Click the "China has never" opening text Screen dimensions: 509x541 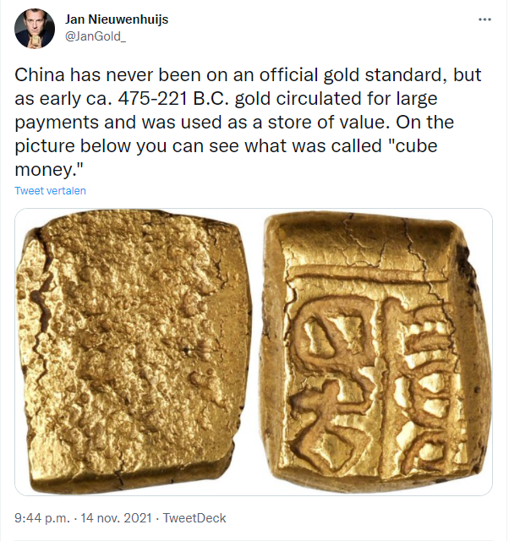coord(84,75)
